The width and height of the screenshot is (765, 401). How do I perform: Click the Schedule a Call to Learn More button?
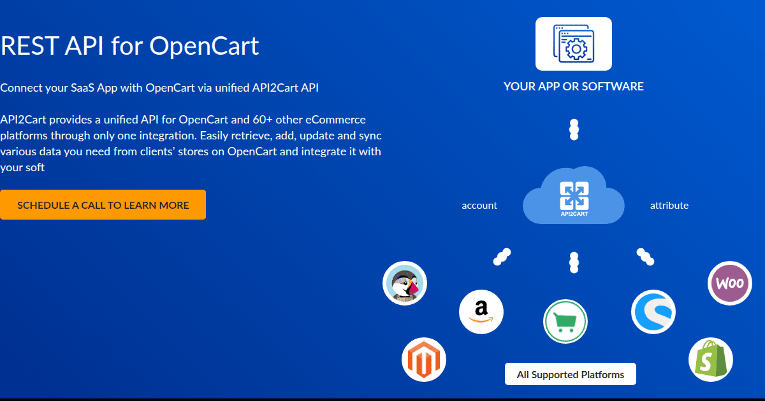tap(103, 205)
